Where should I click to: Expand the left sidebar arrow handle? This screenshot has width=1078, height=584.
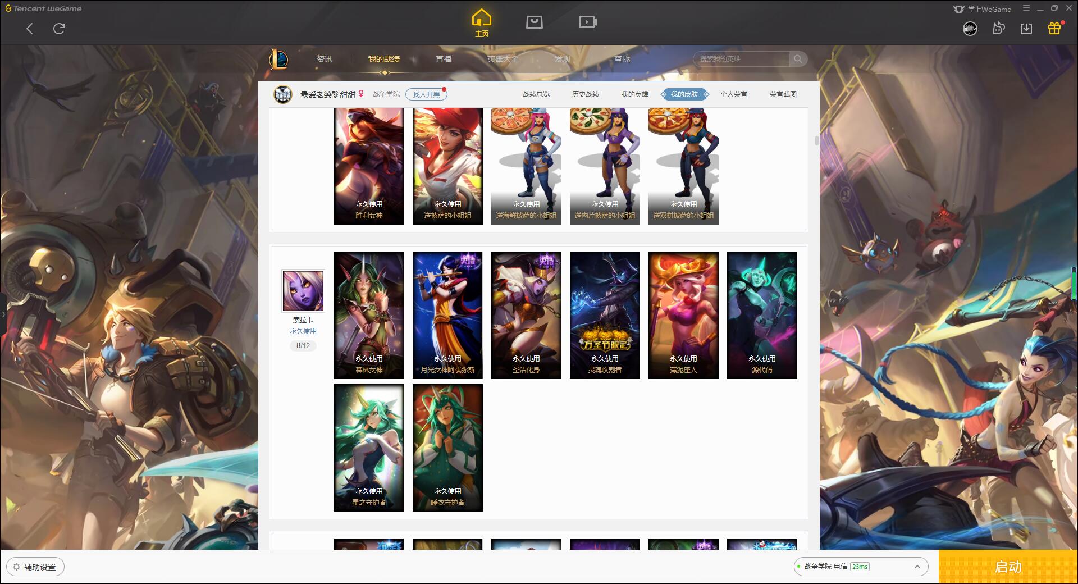3,314
